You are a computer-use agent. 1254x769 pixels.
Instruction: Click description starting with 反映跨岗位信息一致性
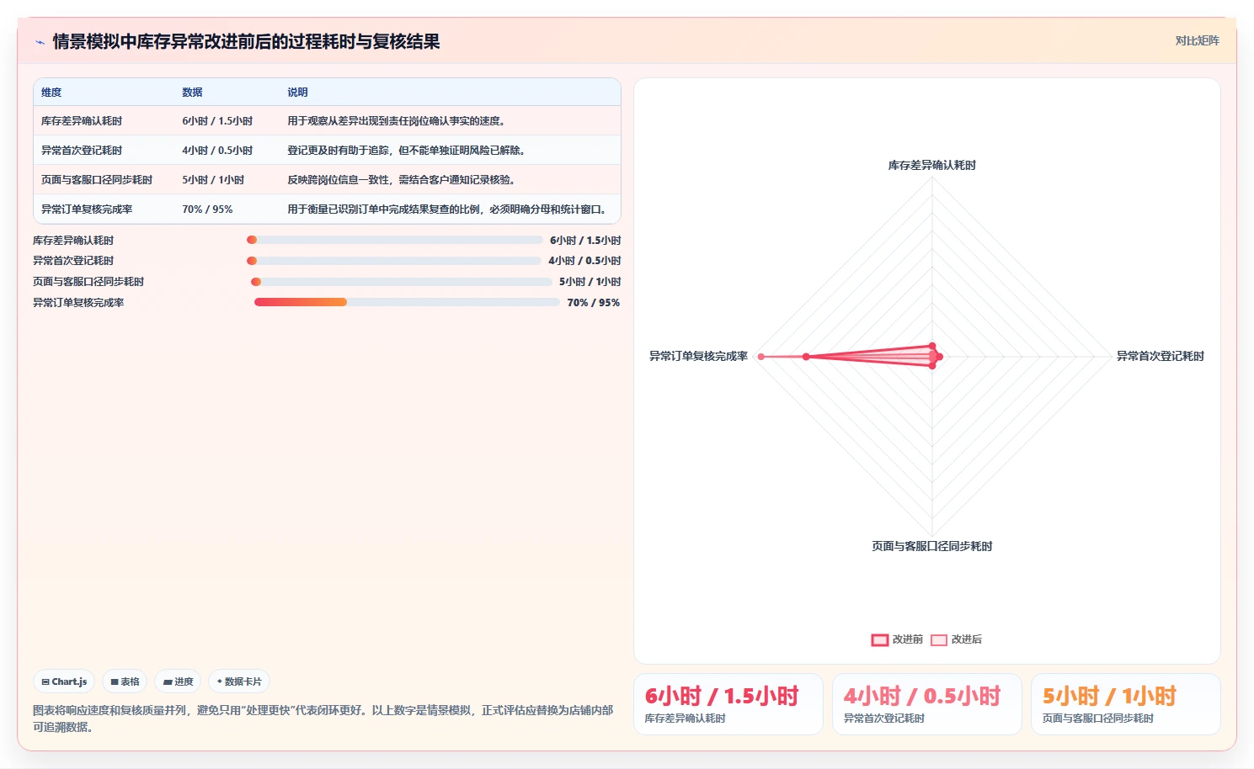point(401,180)
